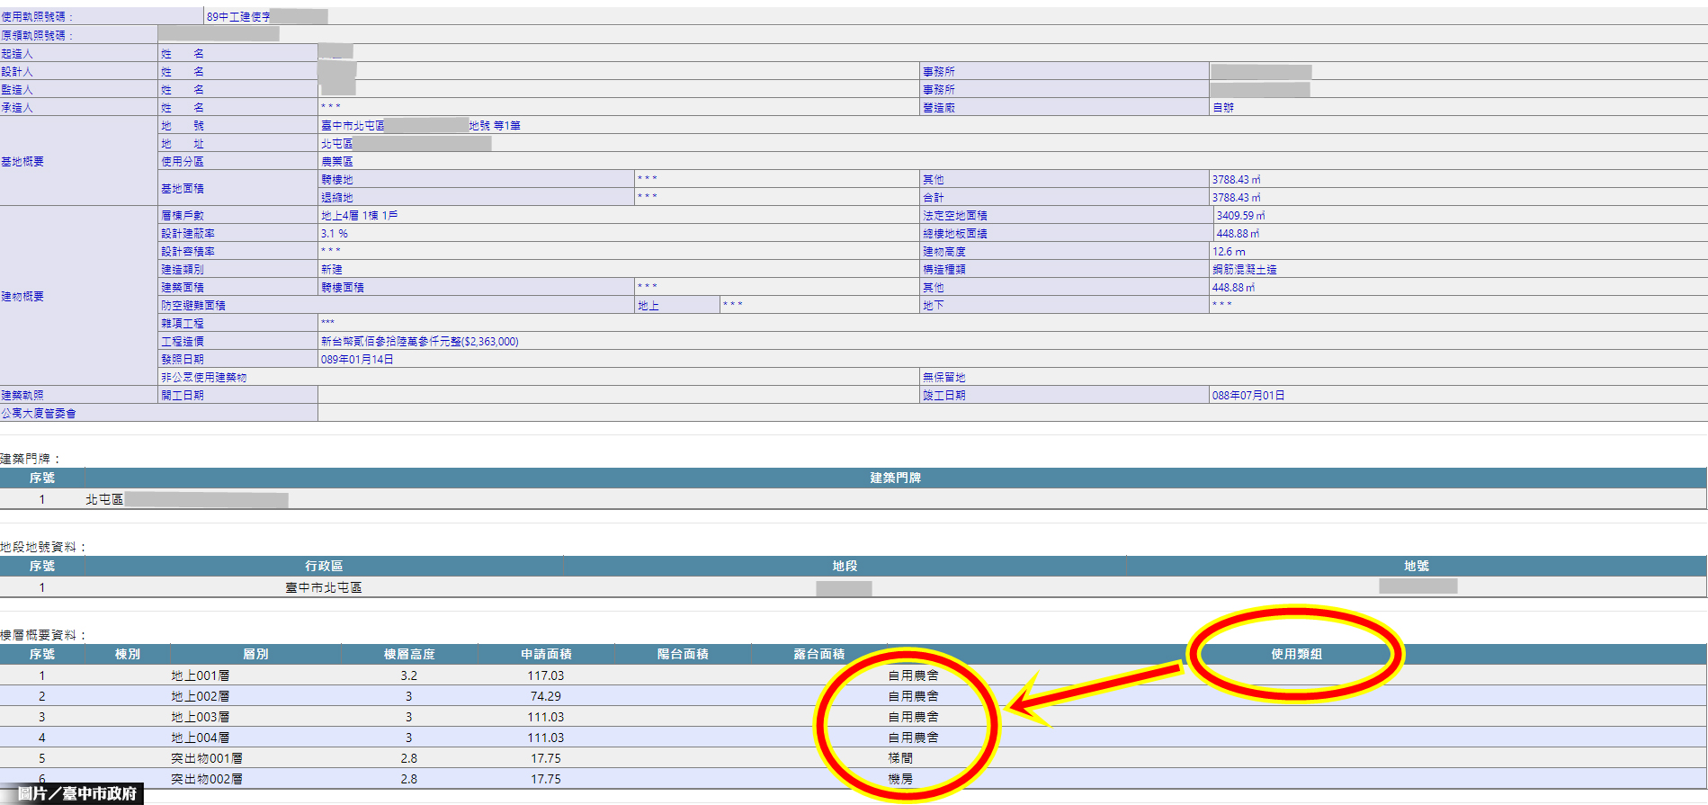Click the 申請面積 column header
This screenshot has height=805, width=1708.
546,654
